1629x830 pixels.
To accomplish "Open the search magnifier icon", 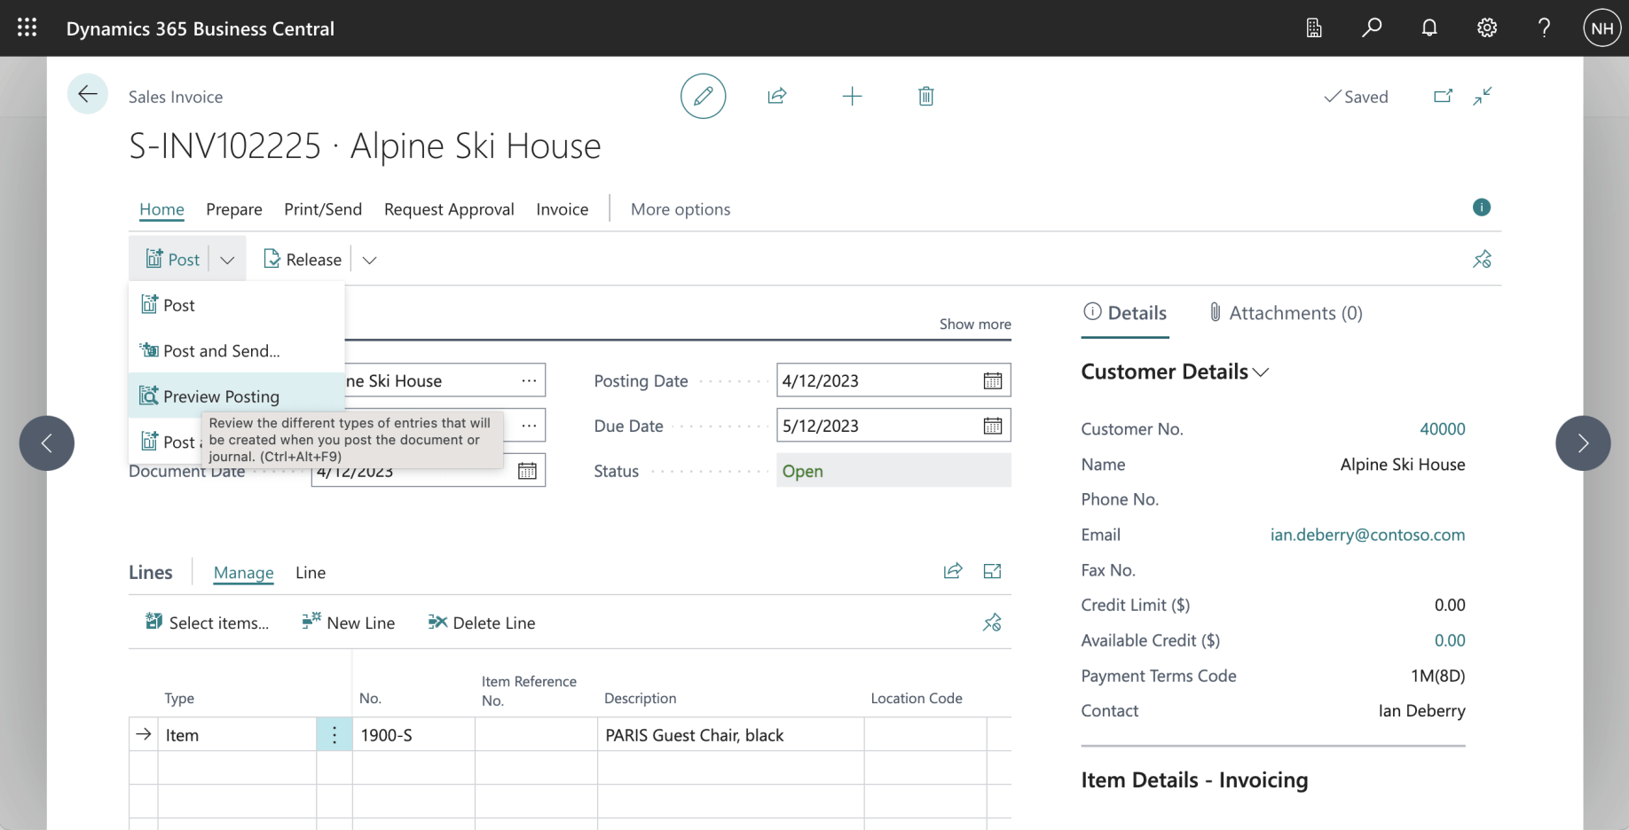I will pos(1372,28).
